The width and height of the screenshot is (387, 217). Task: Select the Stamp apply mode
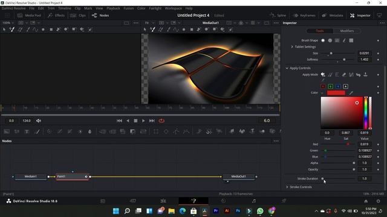(365, 75)
